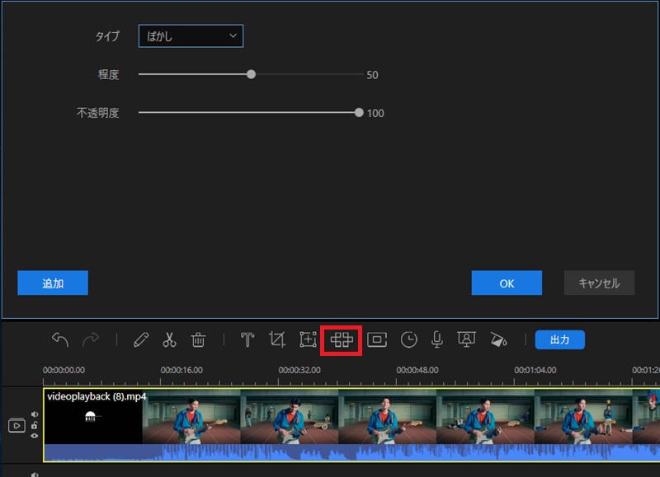The image size is (660, 477).
Task: Click the キャンセル button
Action: coord(599,283)
